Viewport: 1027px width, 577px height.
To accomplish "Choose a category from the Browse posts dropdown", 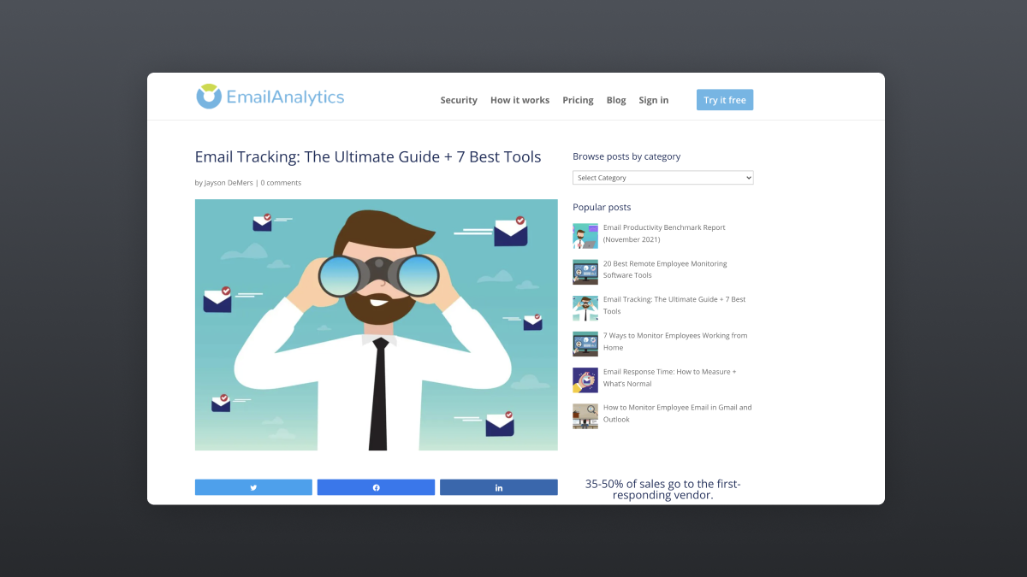I will click(x=662, y=177).
